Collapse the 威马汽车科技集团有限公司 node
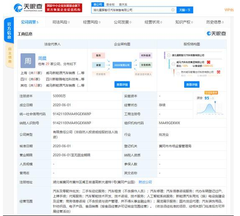Image resolution: width=240 pixels, height=216 pixels. (x=173, y=64)
